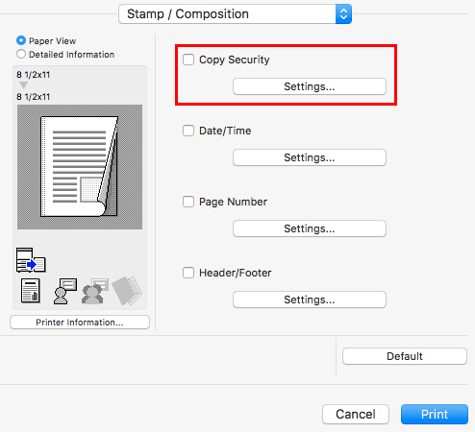Open the Stamp / Composition dropdown menu
Viewport: 475px width, 432px height.
pos(236,14)
